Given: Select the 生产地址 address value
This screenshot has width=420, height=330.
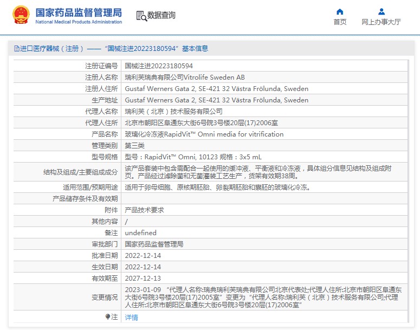Looking at the screenshot, I should point(216,100).
